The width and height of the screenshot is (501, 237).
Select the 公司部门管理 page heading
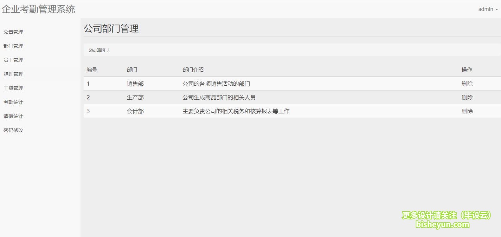111,29
